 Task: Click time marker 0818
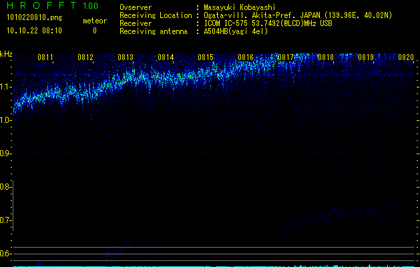pyautogui.click(x=326, y=57)
